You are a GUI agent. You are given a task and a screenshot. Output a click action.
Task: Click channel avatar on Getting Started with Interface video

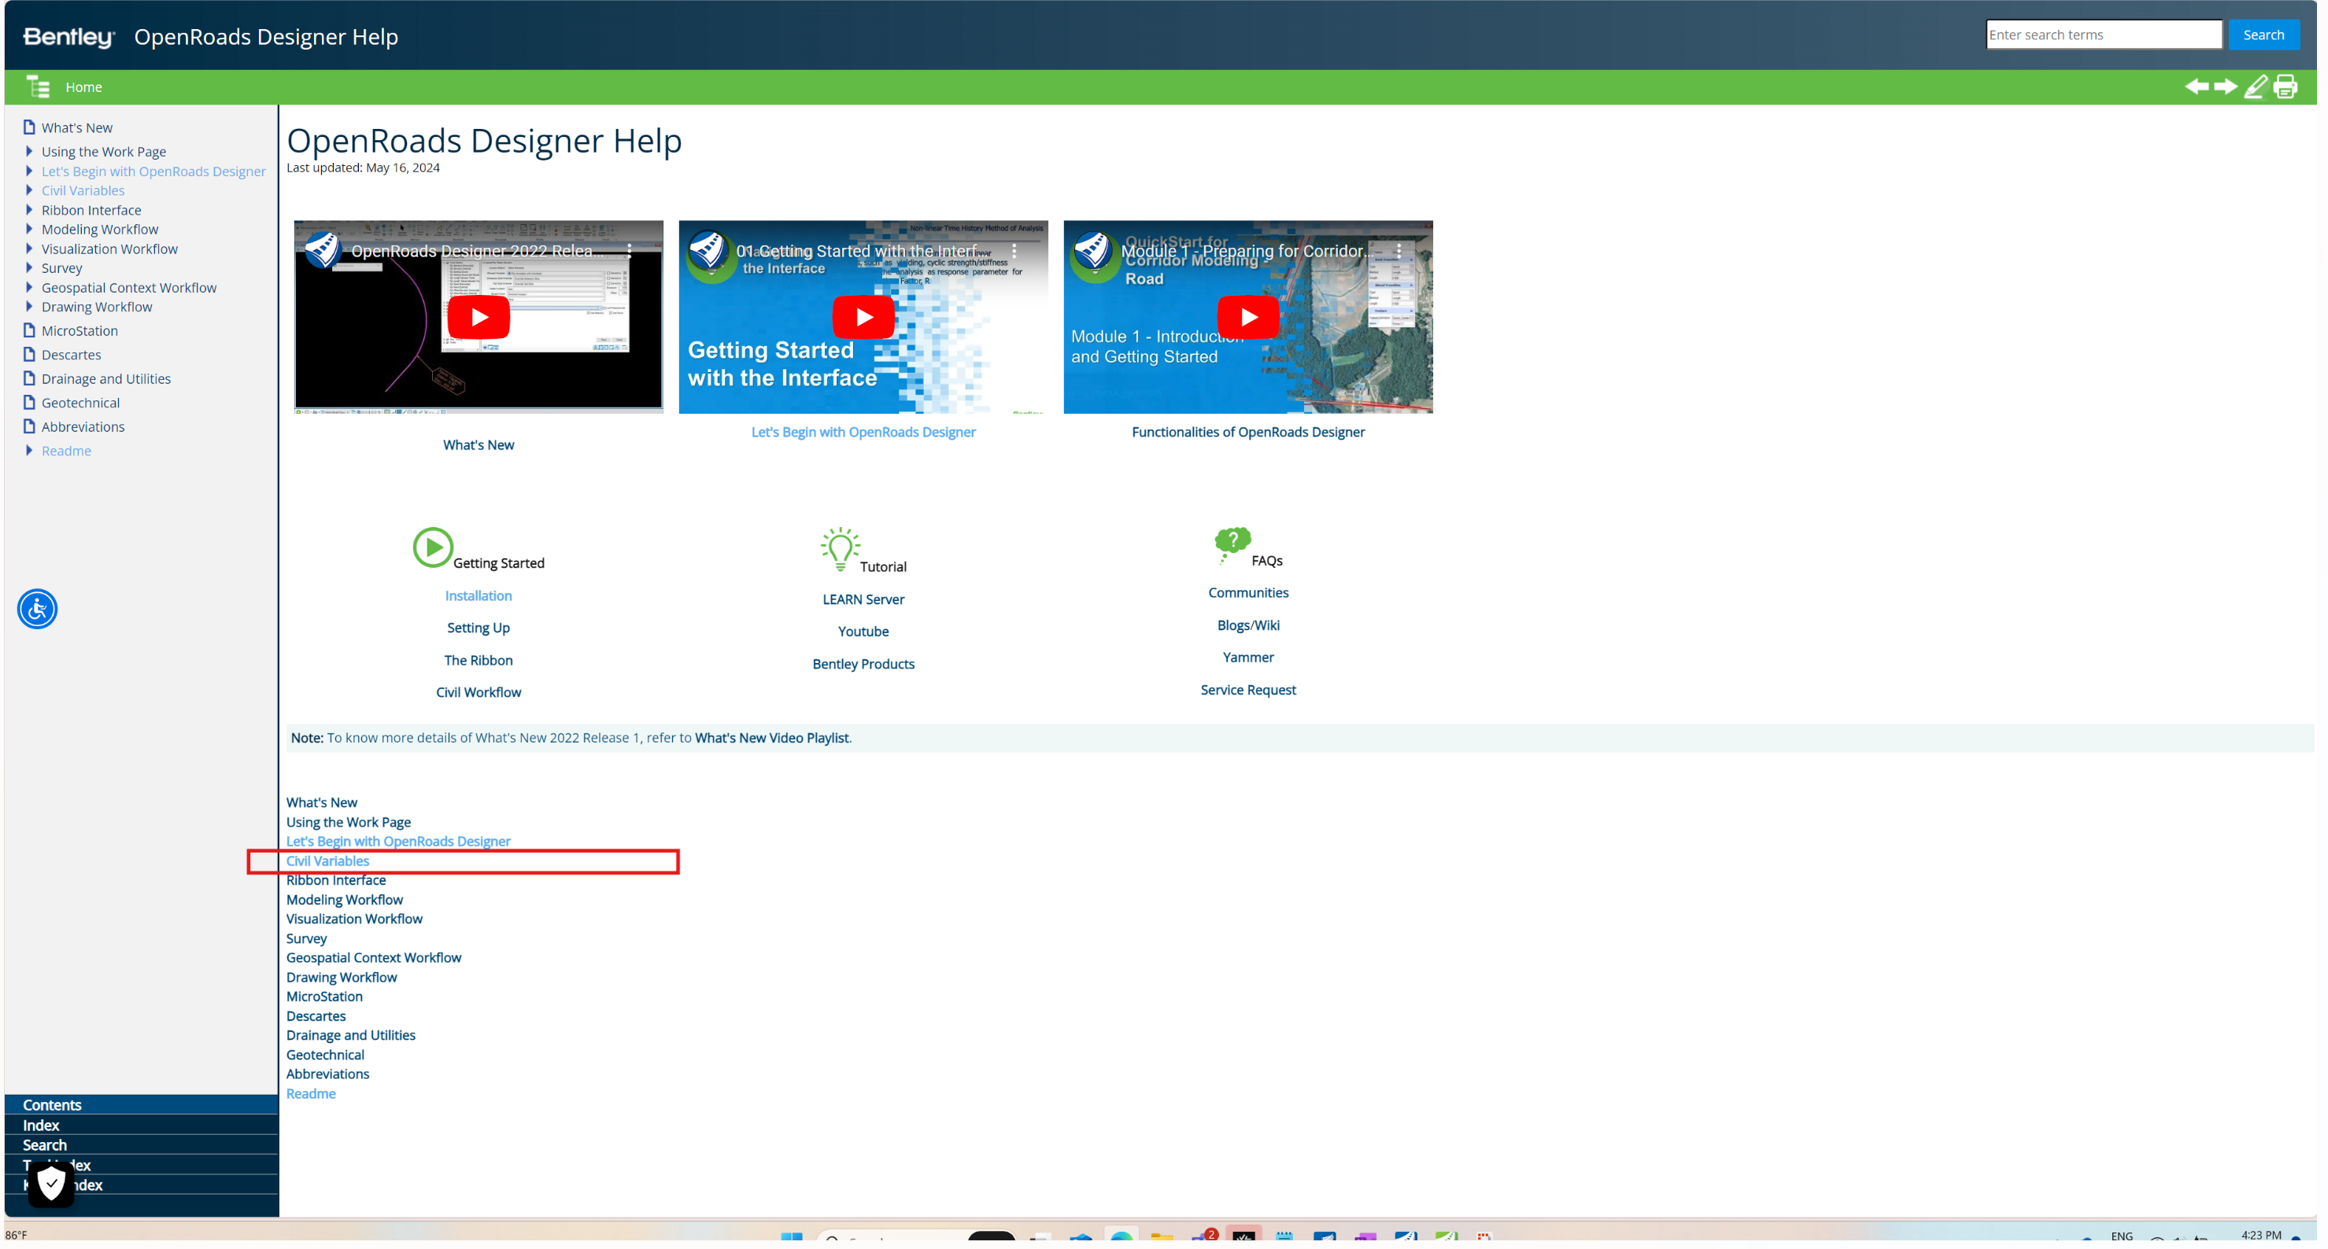pos(708,251)
